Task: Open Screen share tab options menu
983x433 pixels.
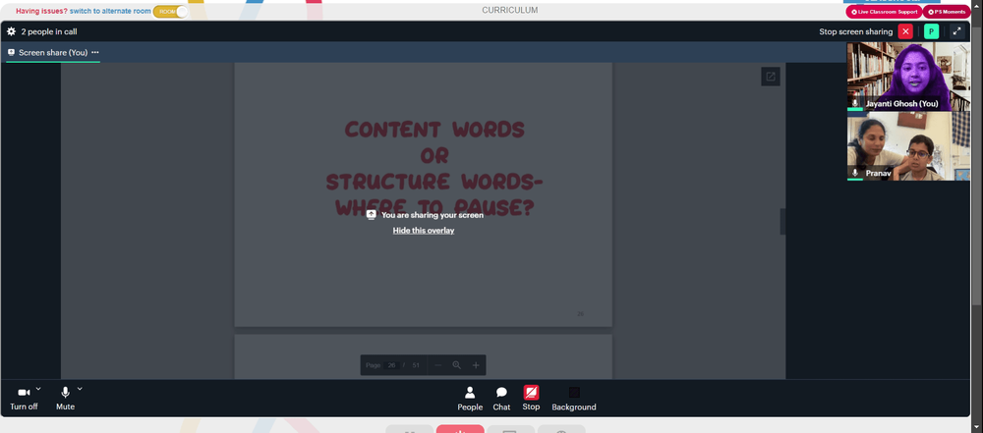Action: 95,53
